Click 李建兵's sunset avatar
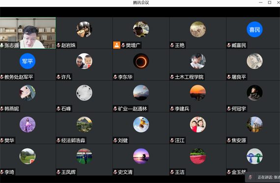Image resolution: width=280 pixels, height=183 pixels. pos(198,93)
